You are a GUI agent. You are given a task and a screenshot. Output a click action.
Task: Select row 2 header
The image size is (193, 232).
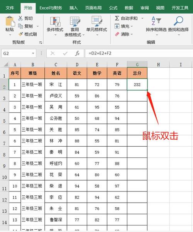[4, 85]
